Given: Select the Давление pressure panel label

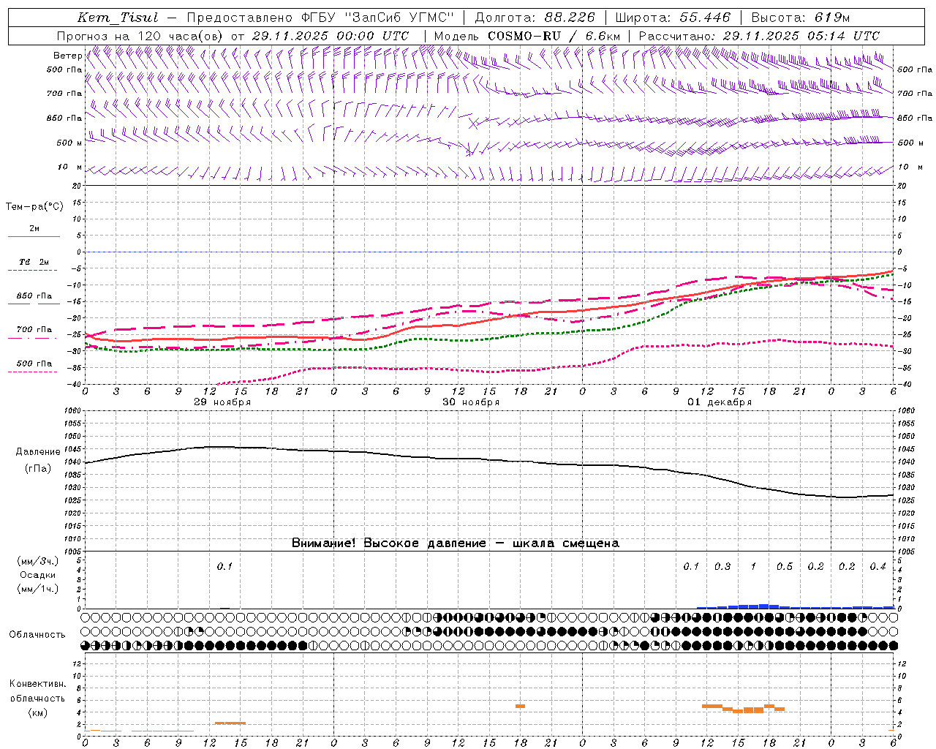Looking at the screenshot, I should [x=38, y=452].
